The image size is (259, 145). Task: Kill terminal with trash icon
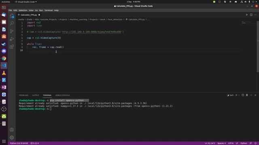point(247,95)
